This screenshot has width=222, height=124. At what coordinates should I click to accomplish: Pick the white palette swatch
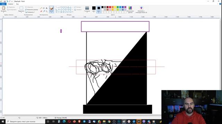(102, 10)
